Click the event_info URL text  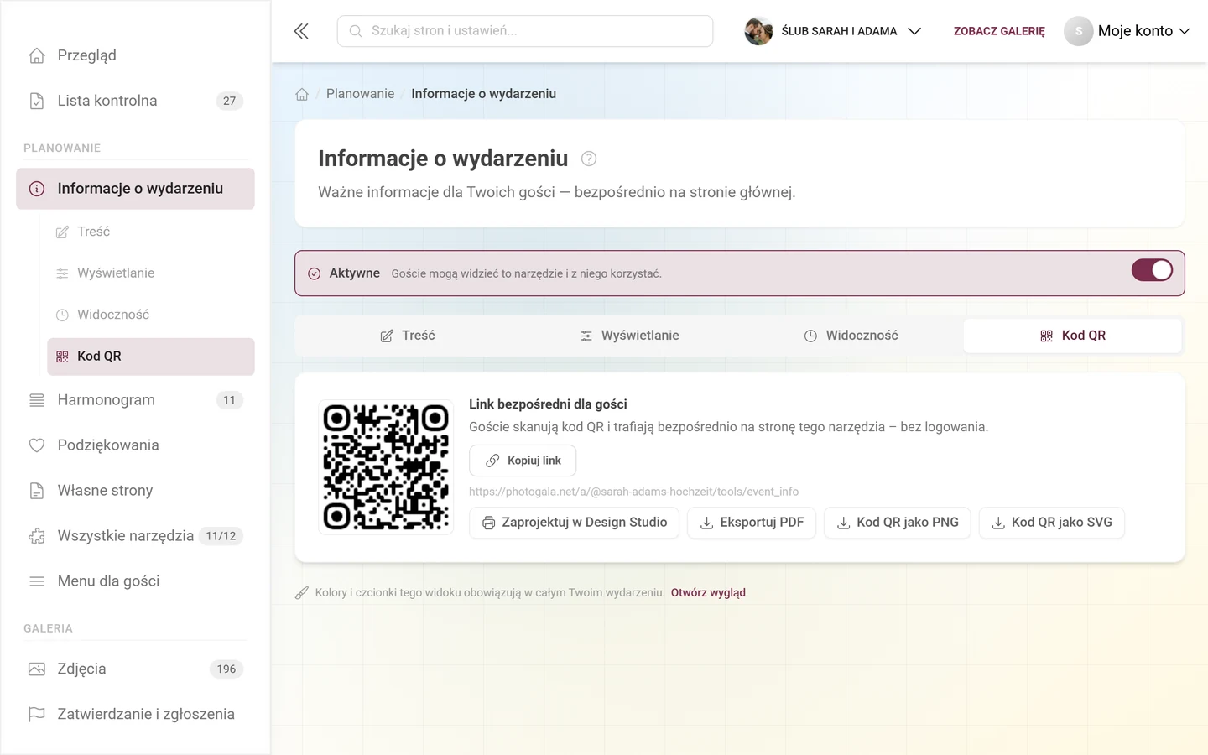[633, 492]
